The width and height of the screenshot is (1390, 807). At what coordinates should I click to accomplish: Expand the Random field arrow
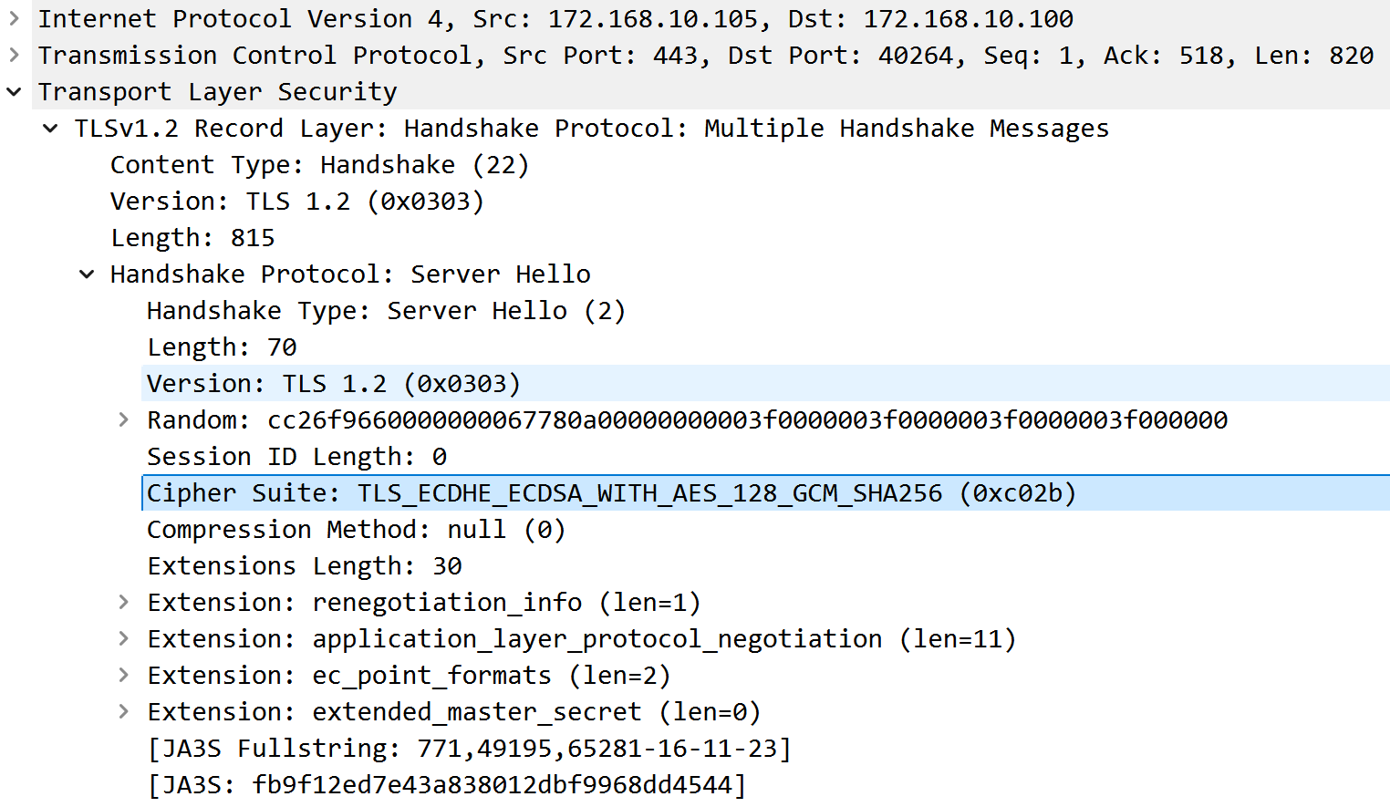click(123, 419)
